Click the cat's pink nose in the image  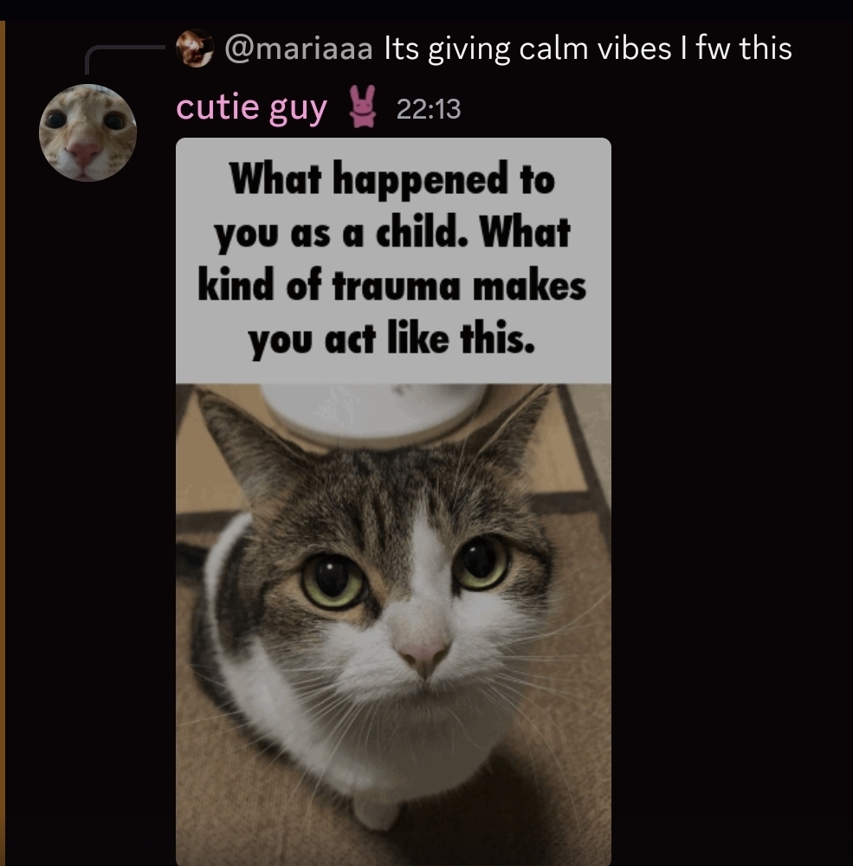pos(424,656)
